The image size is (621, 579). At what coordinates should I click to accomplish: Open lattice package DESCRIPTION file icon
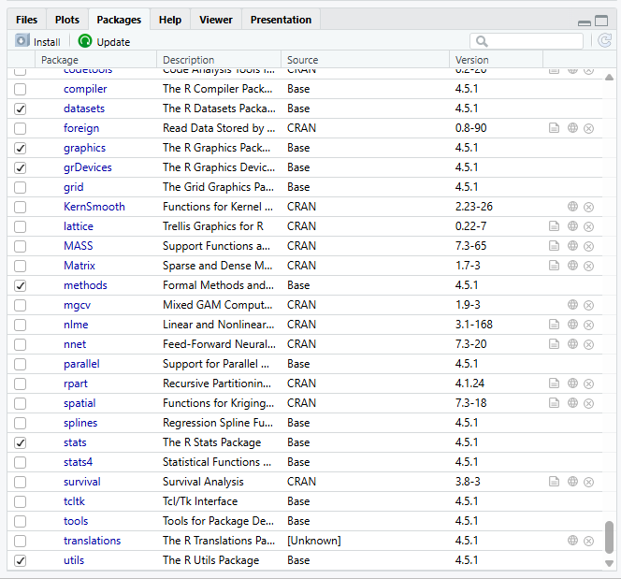click(x=554, y=226)
